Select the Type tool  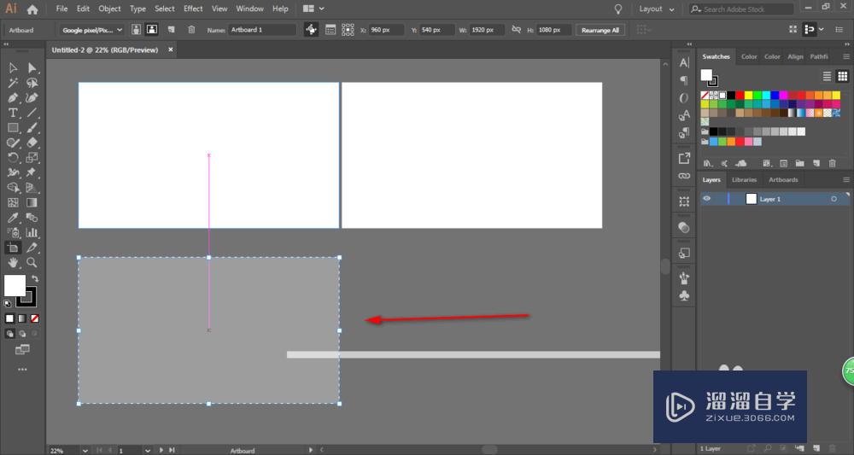point(13,113)
